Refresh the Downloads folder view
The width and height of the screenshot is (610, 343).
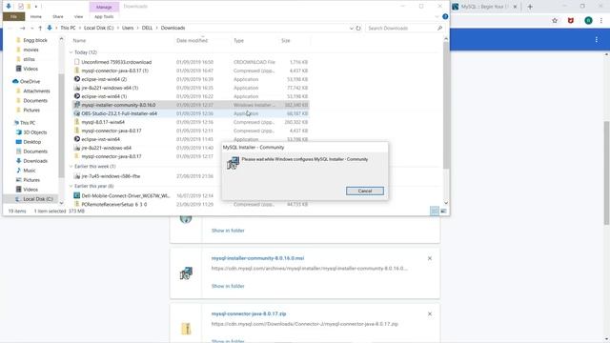358,28
